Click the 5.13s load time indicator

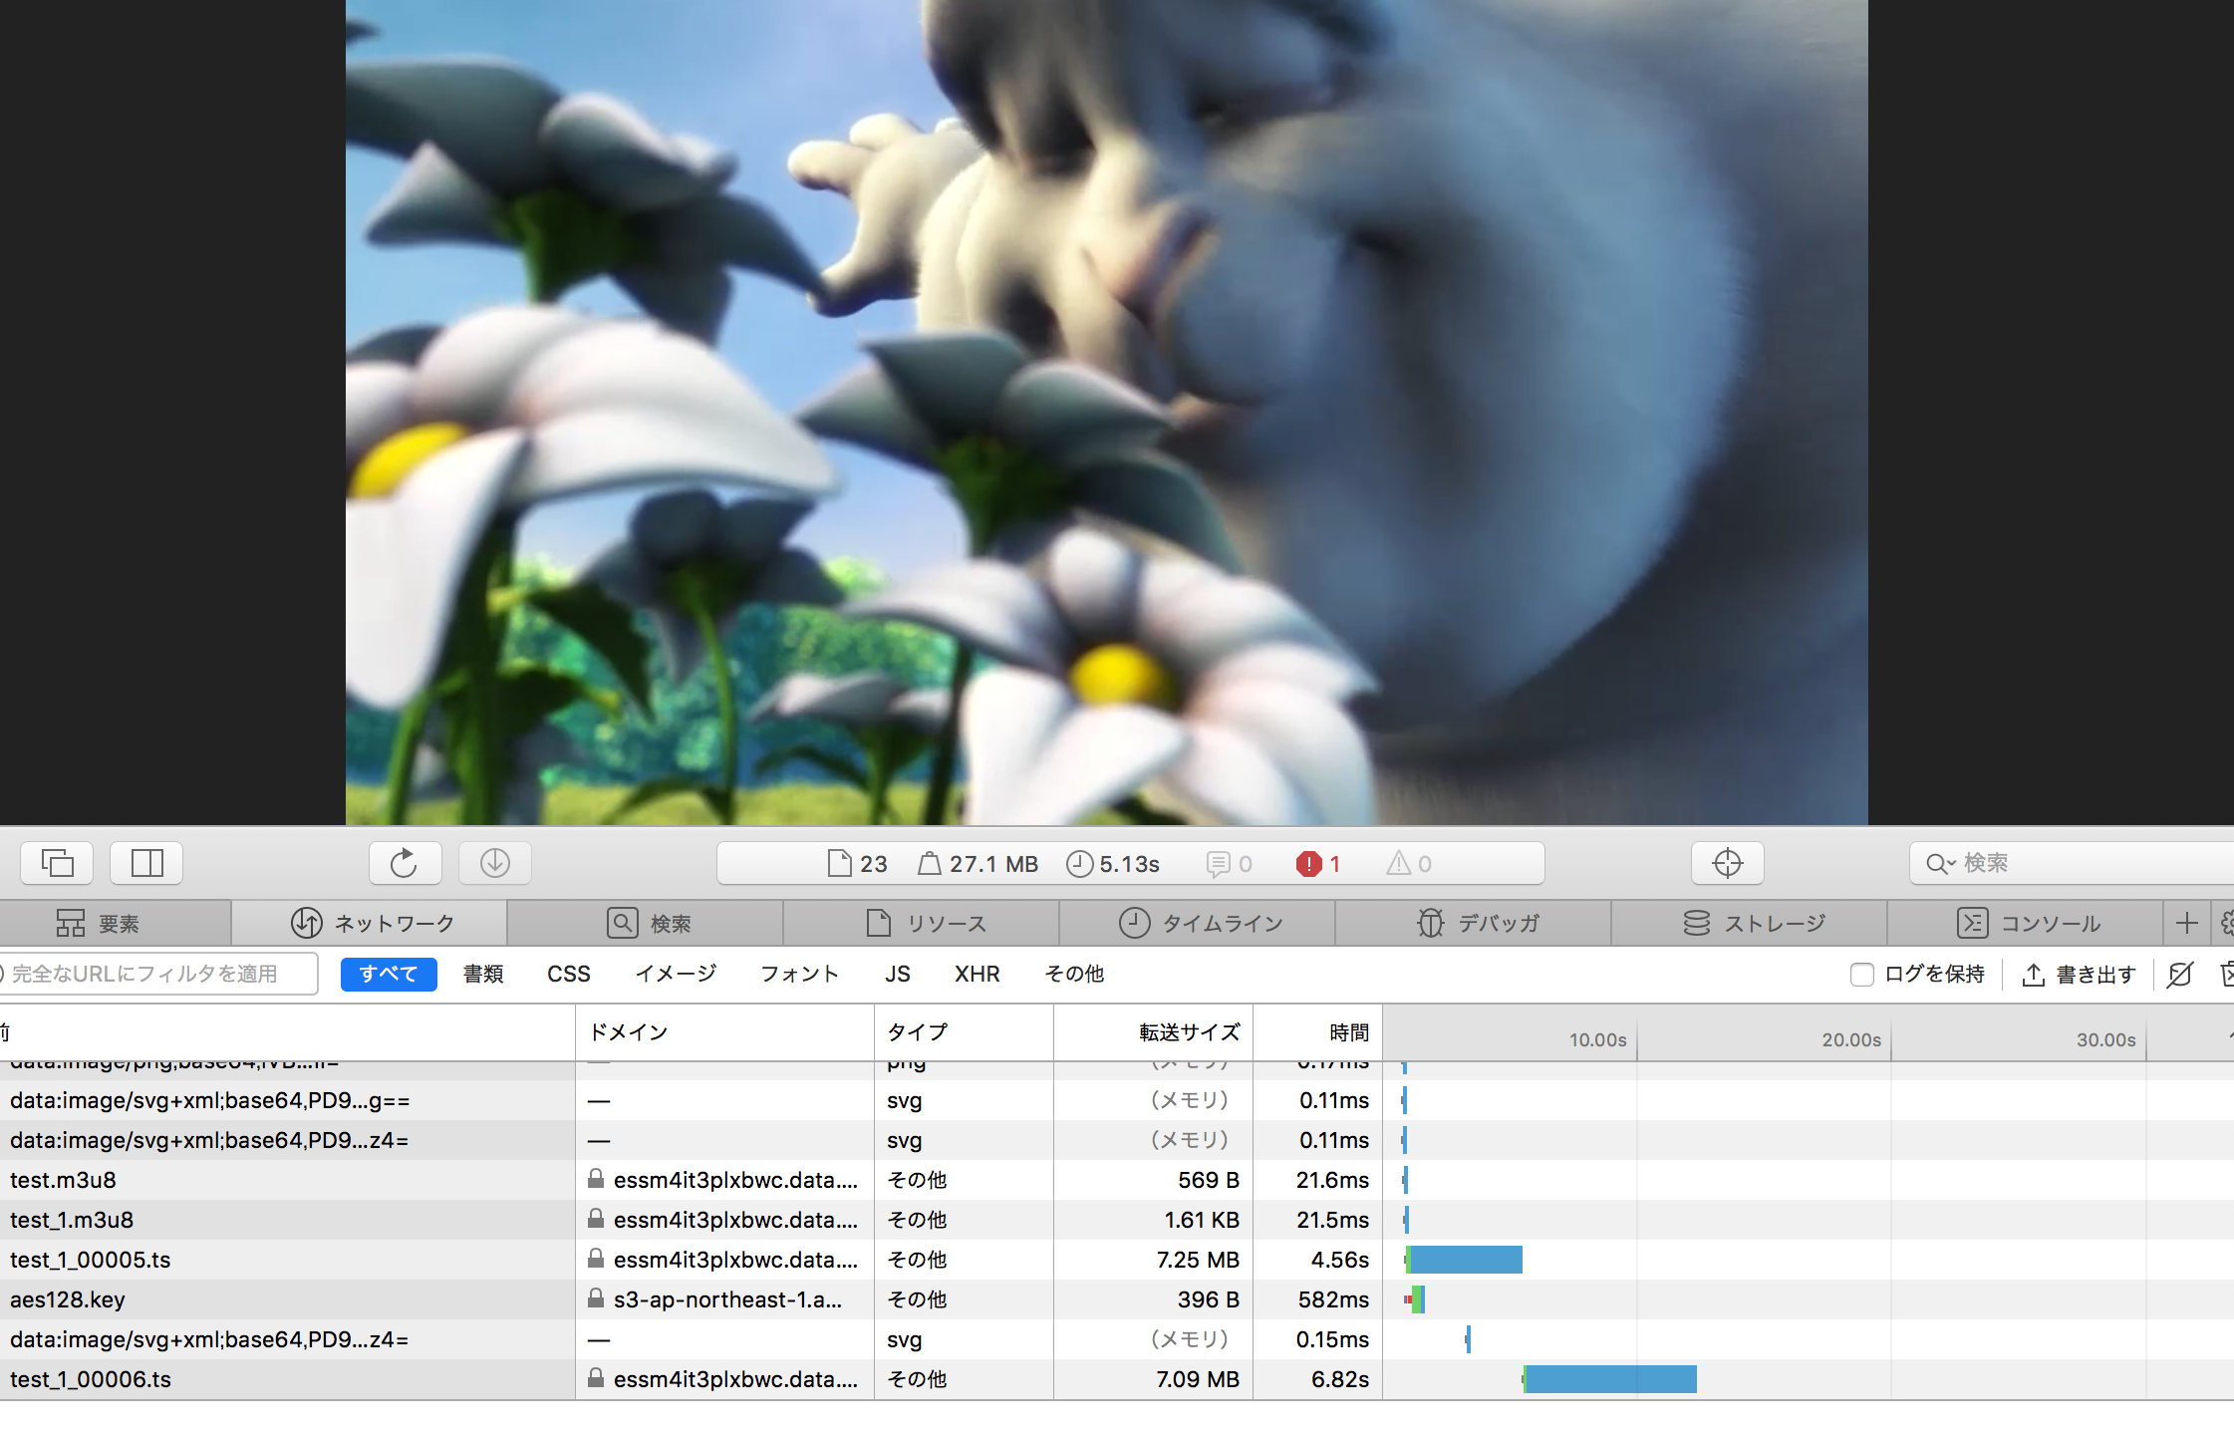pyautogui.click(x=1113, y=864)
